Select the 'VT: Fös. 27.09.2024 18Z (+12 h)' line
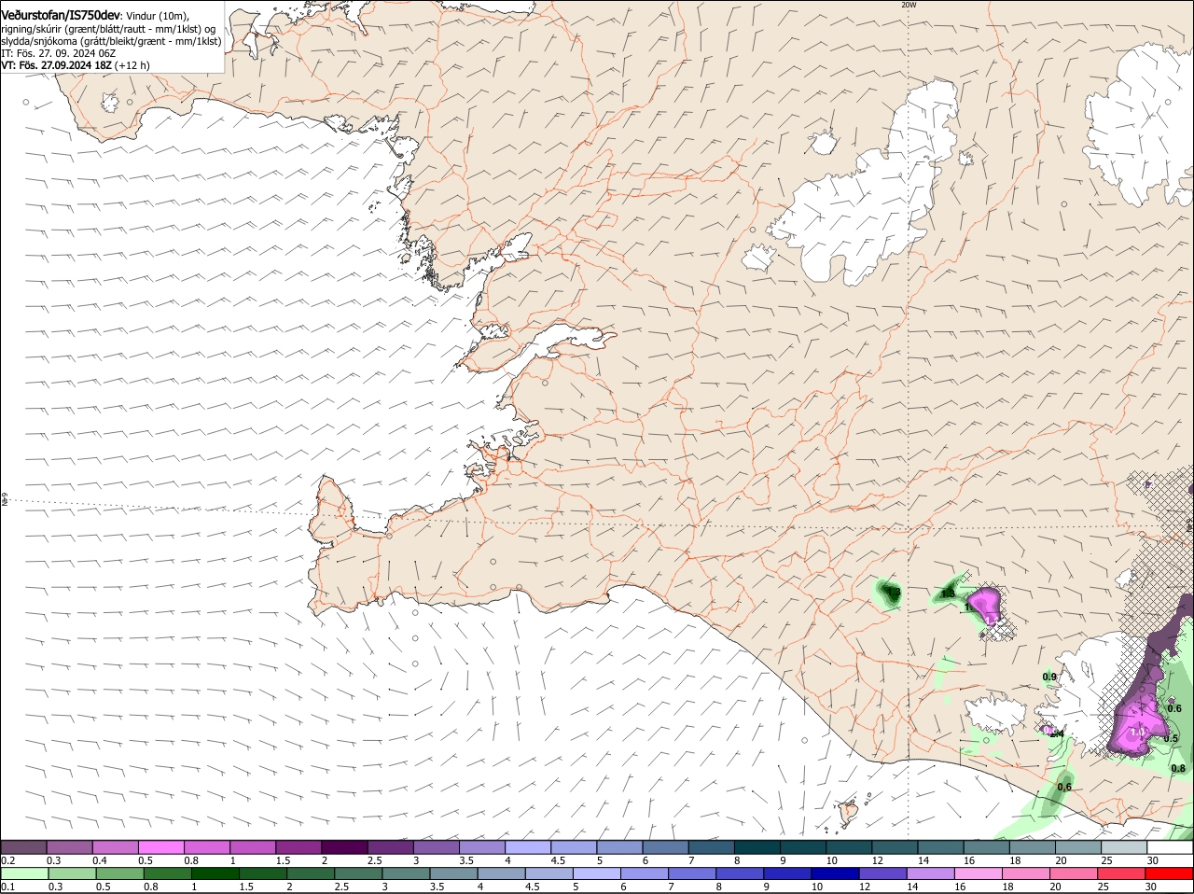Screen dimensions: 1194x894 (76, 65)
